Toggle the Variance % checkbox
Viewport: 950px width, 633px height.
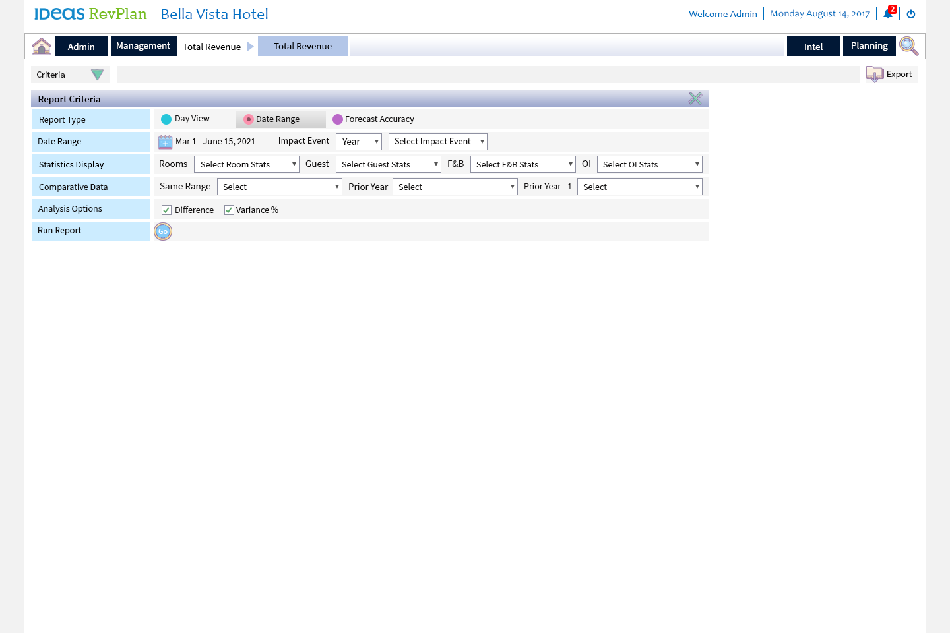click(229, 210)
